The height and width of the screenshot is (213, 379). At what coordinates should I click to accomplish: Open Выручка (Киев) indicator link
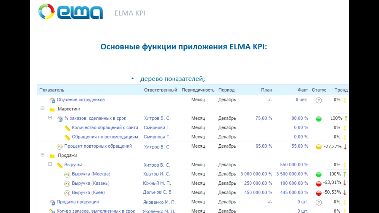(88, 193)
